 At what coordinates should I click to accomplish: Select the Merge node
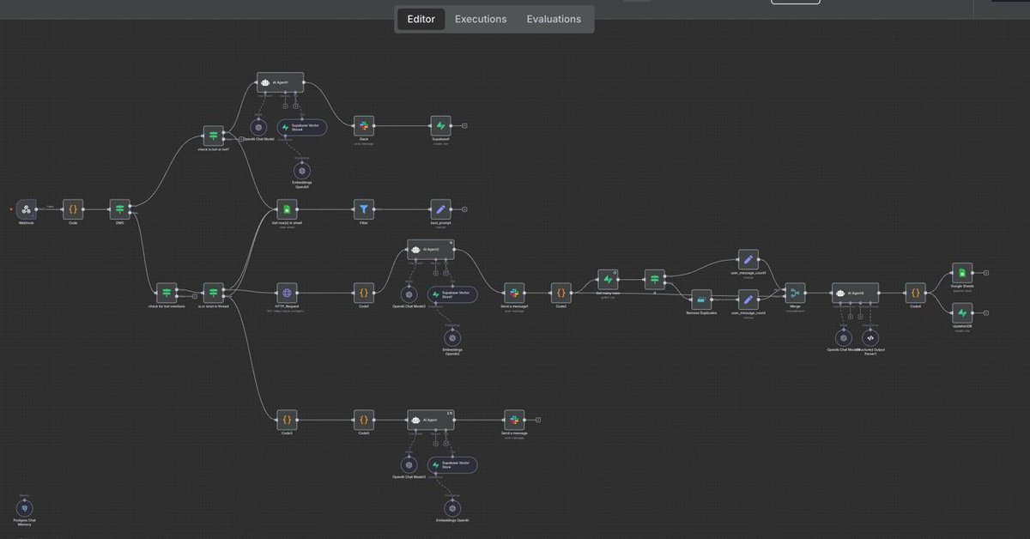coord(795,293)
